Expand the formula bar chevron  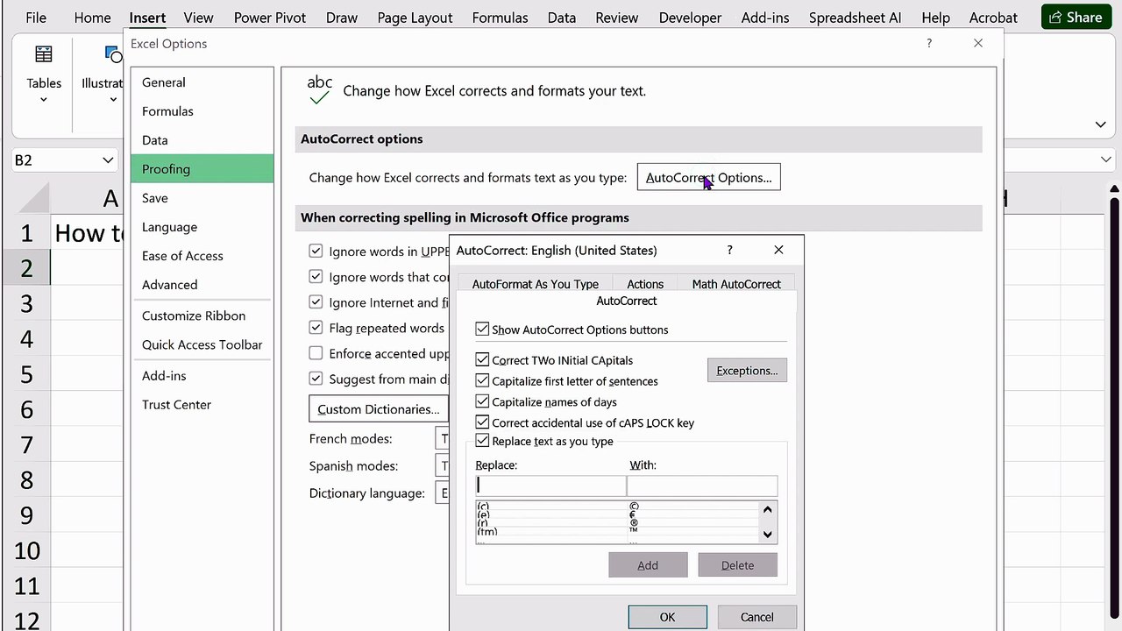click(1105, 160)
